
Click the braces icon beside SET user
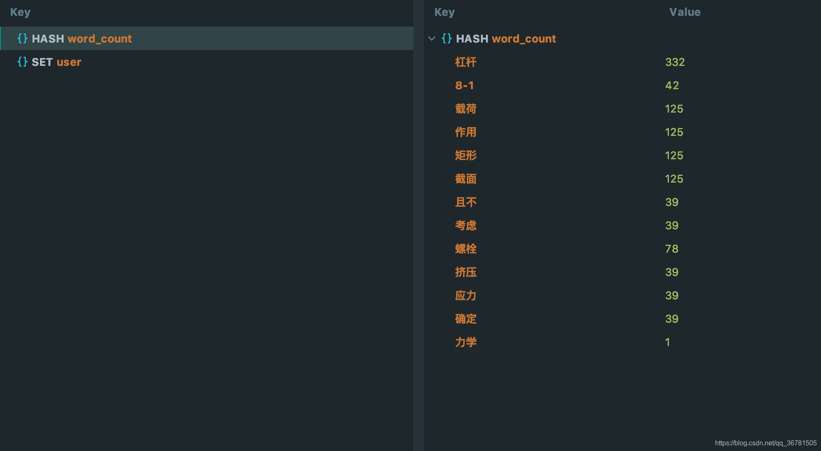[23, 62]
